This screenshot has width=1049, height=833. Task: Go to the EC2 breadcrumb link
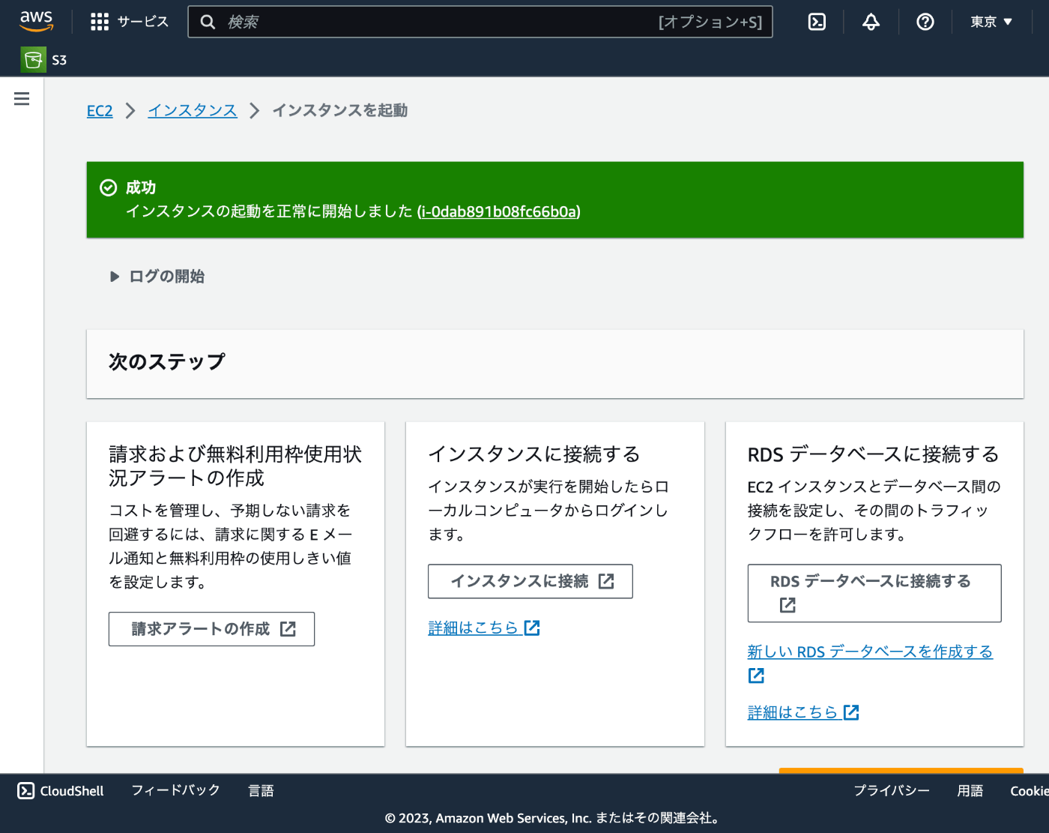[x=100, y=111]
